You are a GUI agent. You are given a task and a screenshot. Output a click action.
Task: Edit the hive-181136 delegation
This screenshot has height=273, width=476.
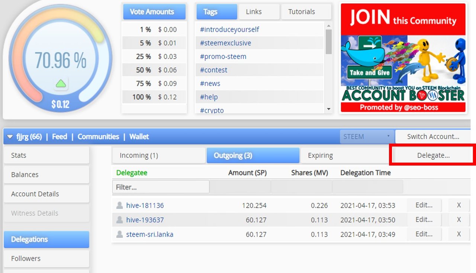tap(424, 205)
